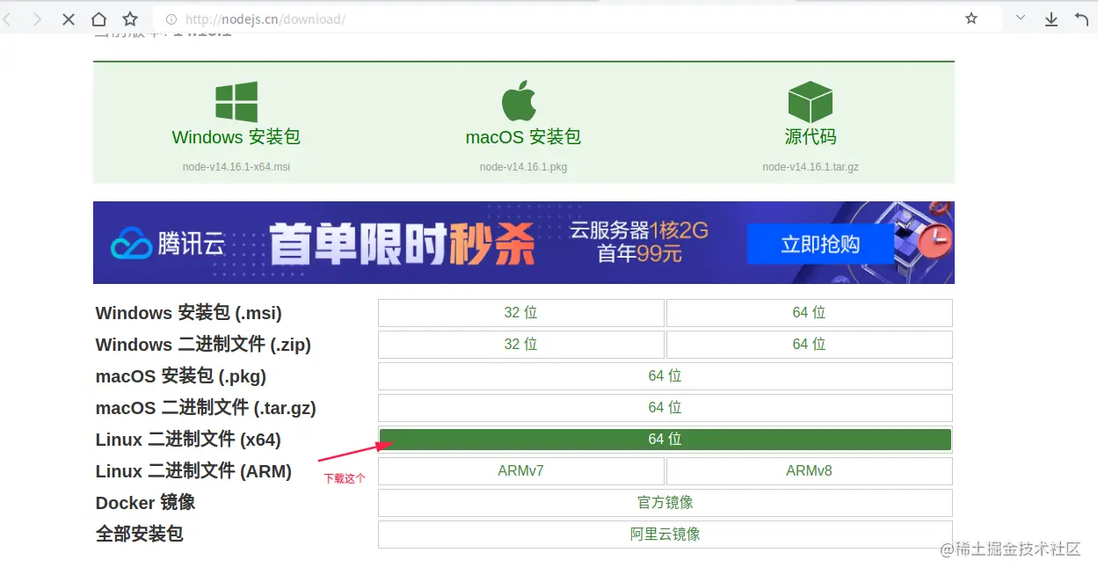Viewport: 1098px width, 575px height.
Task: Click the 立即抢购 button in the banner
Action: coord(819,244)
